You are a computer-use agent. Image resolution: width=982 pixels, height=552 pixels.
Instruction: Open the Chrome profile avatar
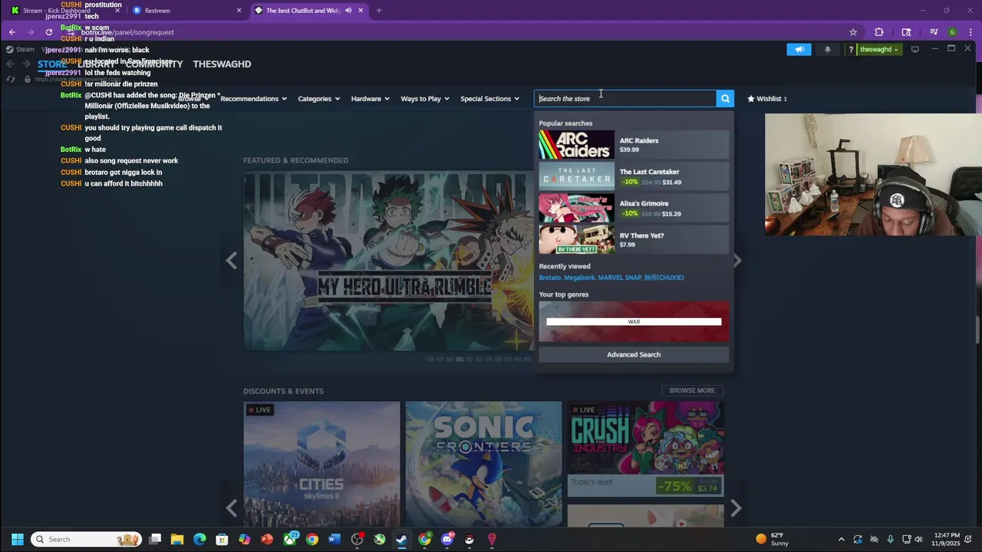click(952, 32)
